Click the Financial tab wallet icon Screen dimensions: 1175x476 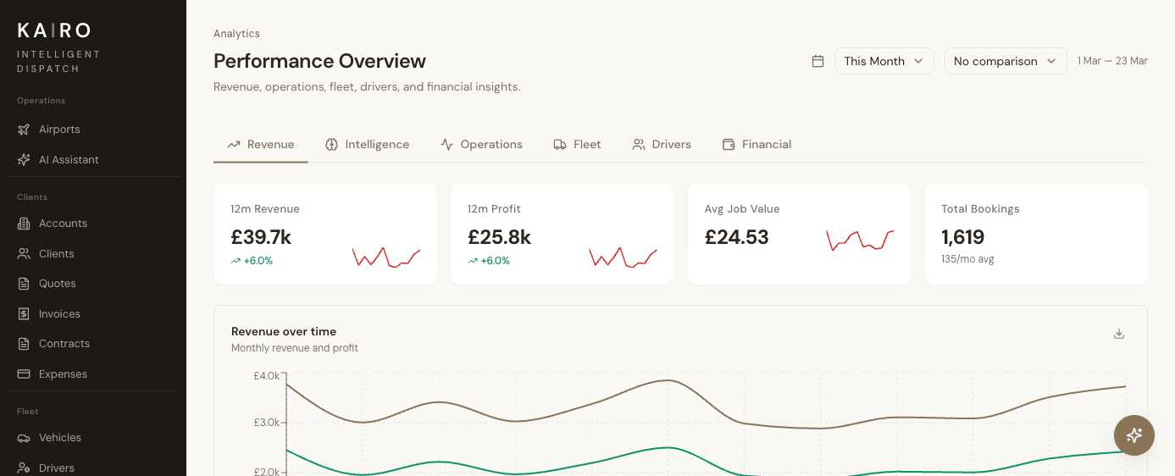pos(729,145)
